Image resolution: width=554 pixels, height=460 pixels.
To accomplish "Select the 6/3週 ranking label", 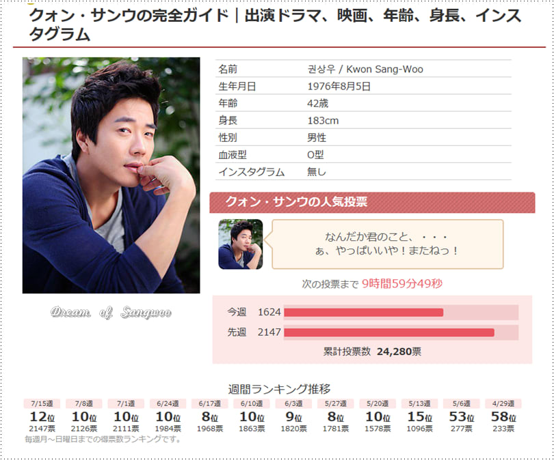I will tap(293, 403).
